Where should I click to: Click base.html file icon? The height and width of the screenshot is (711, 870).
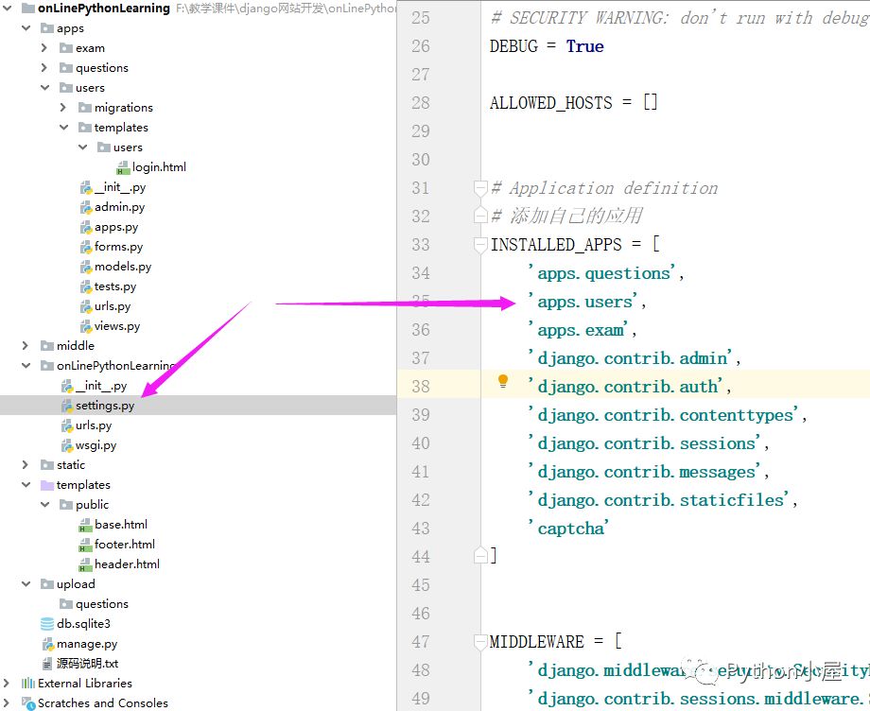(85, 525)
